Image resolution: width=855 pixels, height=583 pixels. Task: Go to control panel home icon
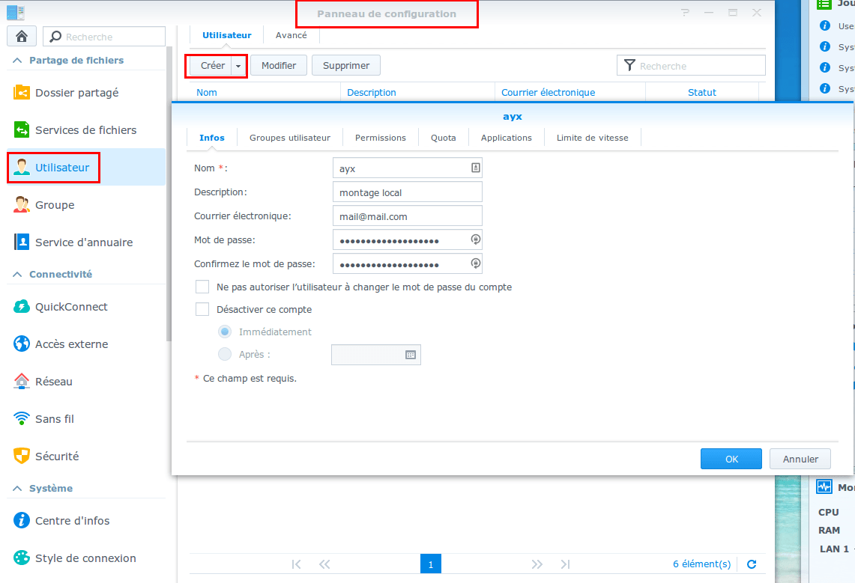click(22, 37)
